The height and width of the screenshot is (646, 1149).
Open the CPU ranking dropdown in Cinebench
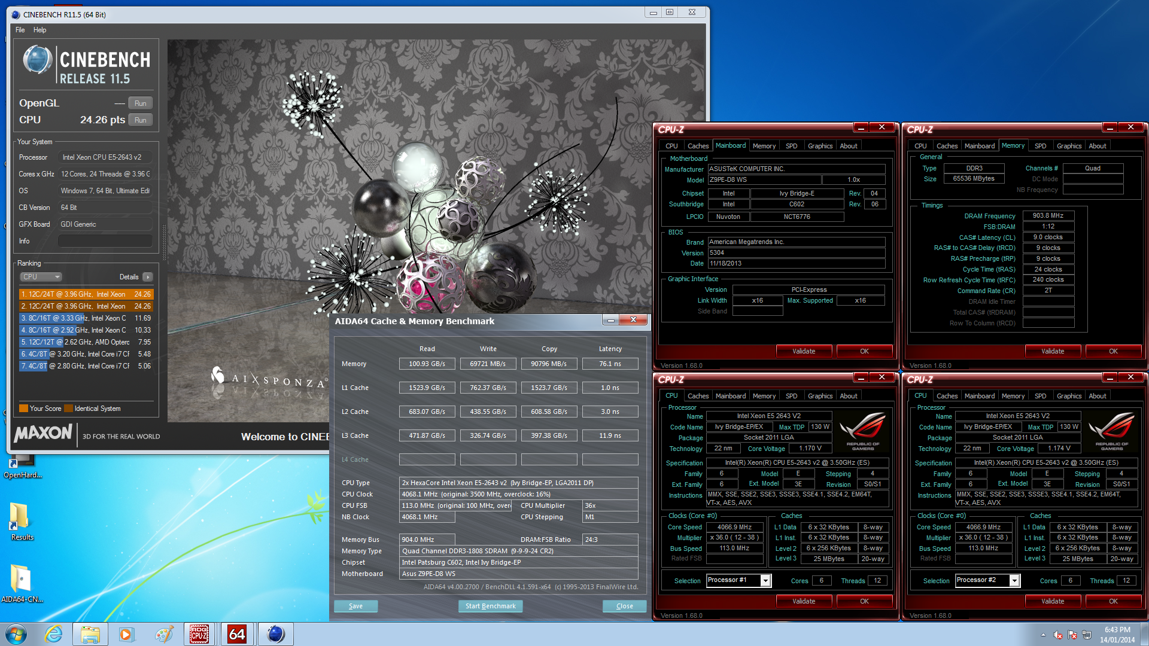pyautogui.click(x=41, y=277)
